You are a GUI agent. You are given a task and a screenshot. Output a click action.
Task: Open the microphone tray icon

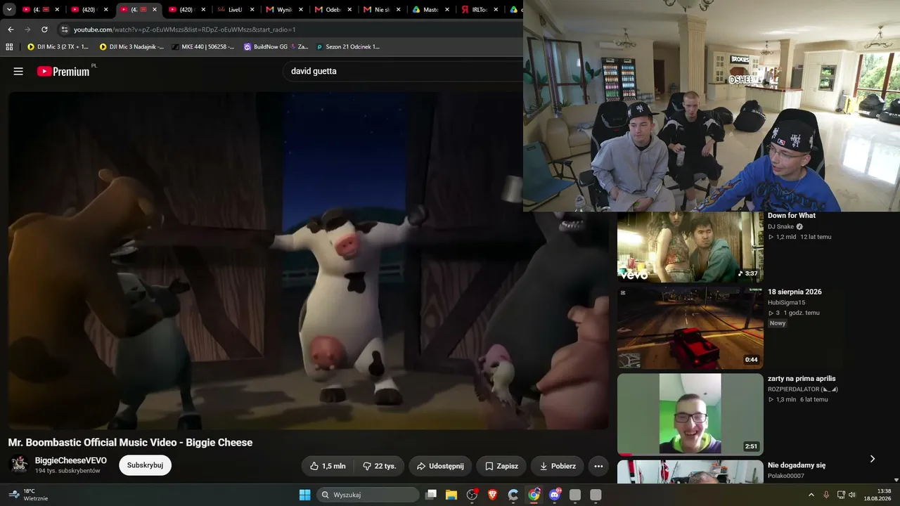point(826,495)
